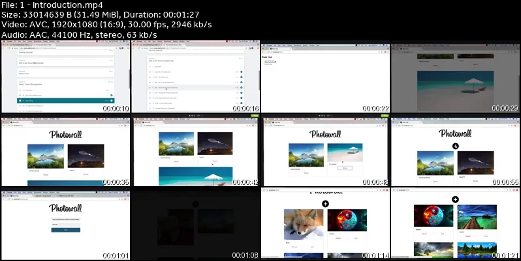521x261 pixels.
Task: Click comment icon under the boardwalk photo
Action: tap(486, 236)
